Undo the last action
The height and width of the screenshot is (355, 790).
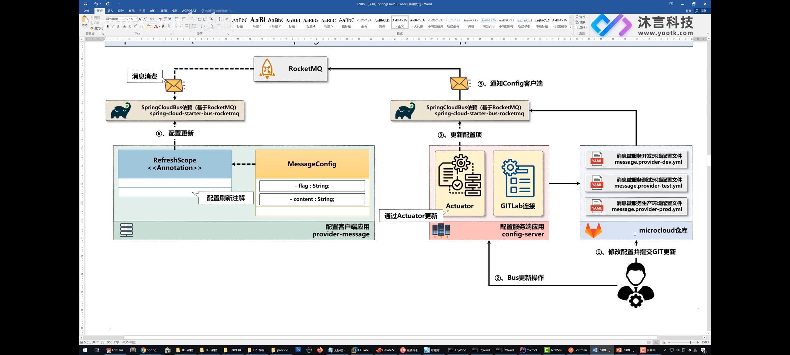point(96,4)
